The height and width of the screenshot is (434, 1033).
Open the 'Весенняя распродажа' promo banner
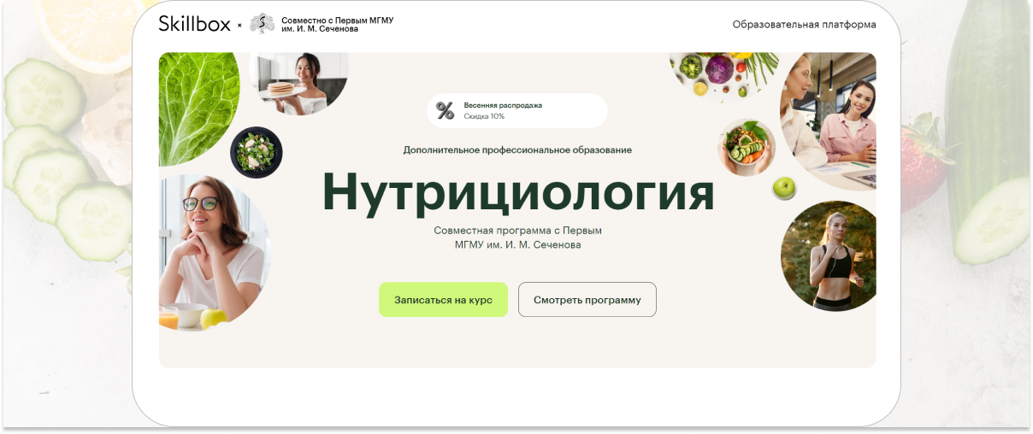517,110
